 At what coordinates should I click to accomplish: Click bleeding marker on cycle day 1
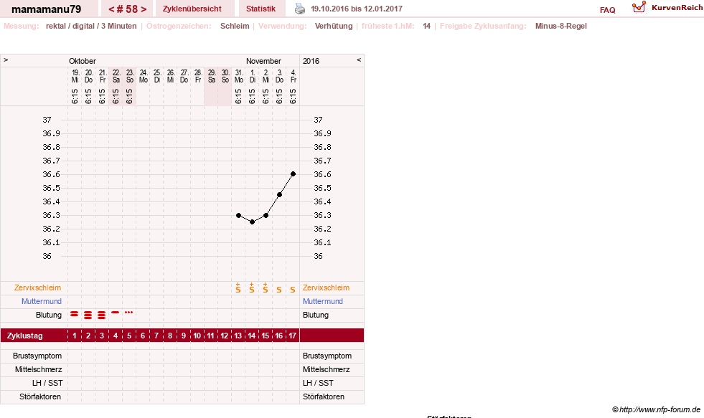click(75, 314)
